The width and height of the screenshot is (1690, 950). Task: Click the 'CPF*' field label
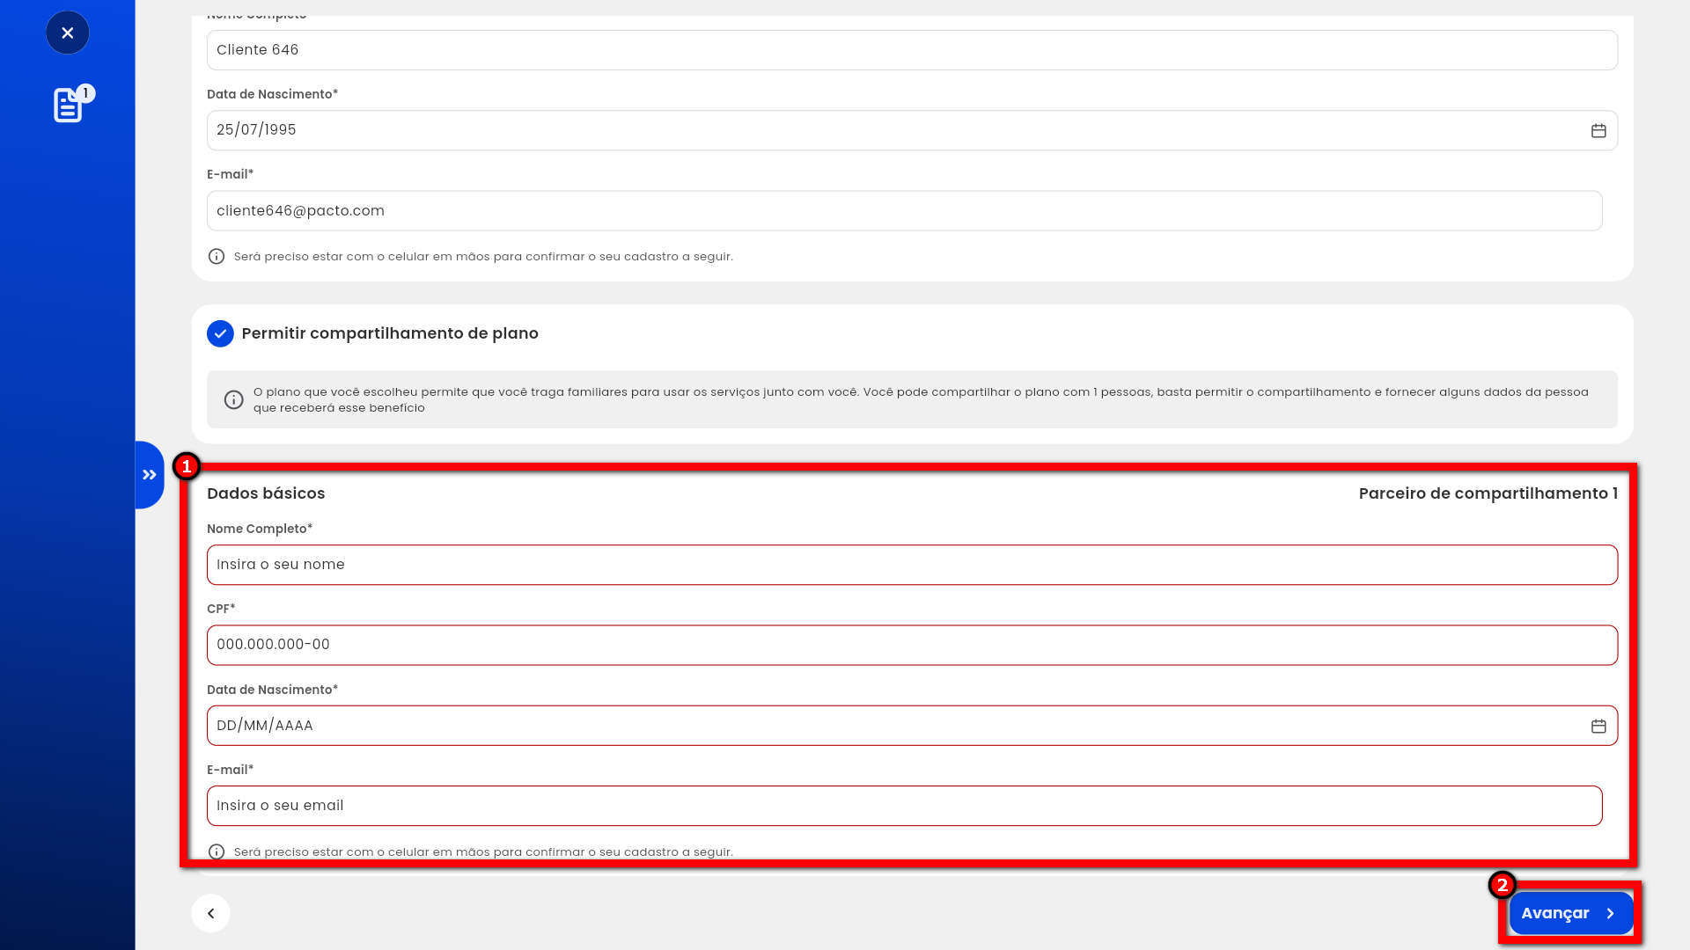pos(221,609)
